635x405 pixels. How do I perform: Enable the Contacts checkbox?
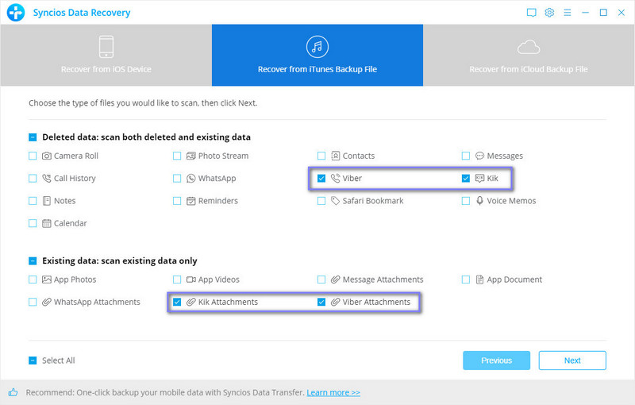[x=321, y=156]
